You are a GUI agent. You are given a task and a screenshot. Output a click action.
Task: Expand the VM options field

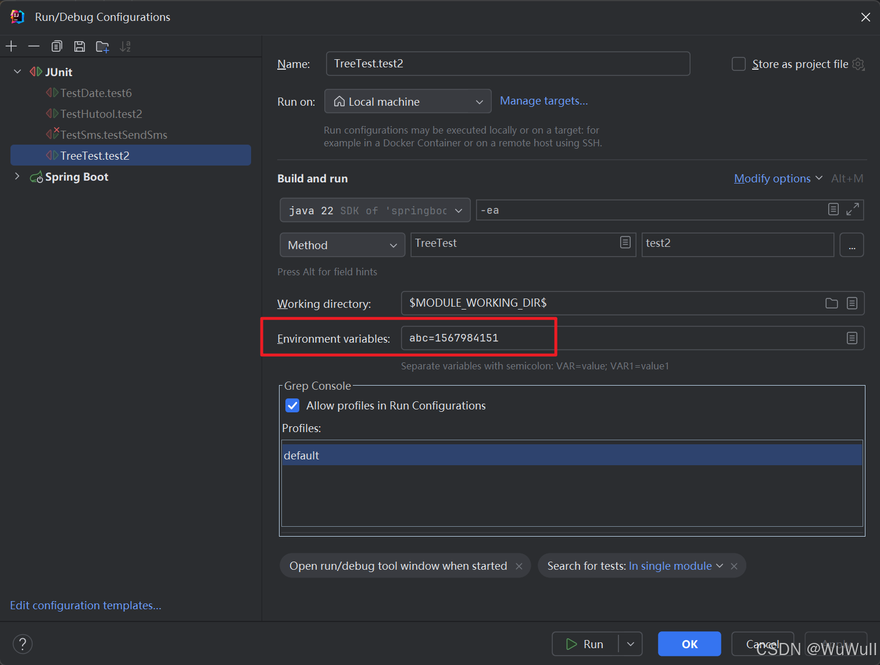click(853, 209)
